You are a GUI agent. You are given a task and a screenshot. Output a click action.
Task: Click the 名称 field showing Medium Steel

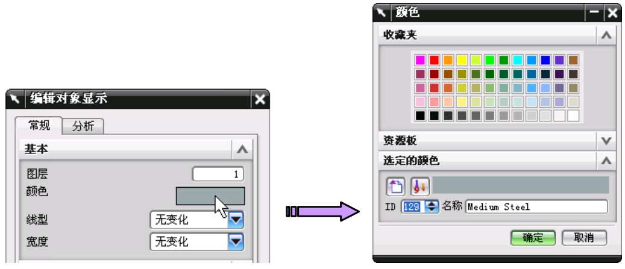point(536,207)
